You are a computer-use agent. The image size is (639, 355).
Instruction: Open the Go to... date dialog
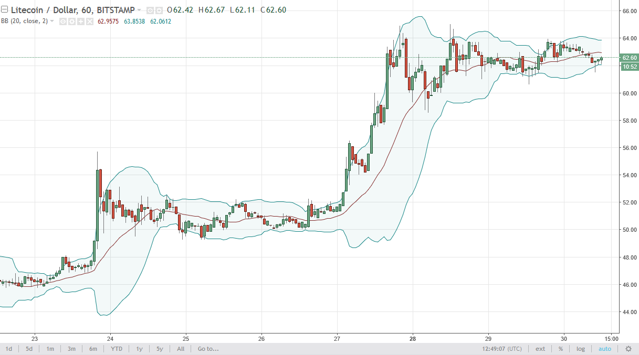tap(208, 349)
